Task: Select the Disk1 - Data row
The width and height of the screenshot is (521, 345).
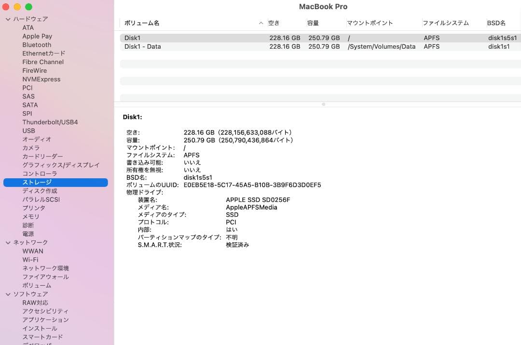Action: click(193, 46)
